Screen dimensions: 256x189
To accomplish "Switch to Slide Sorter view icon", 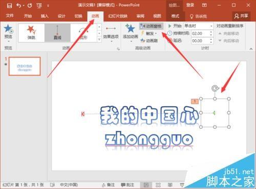I will click(x=158, y=185).
